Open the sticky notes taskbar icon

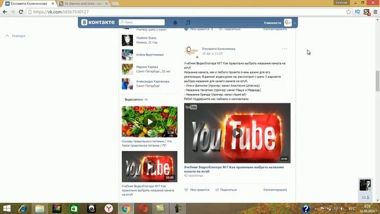[x=160, y=209]
